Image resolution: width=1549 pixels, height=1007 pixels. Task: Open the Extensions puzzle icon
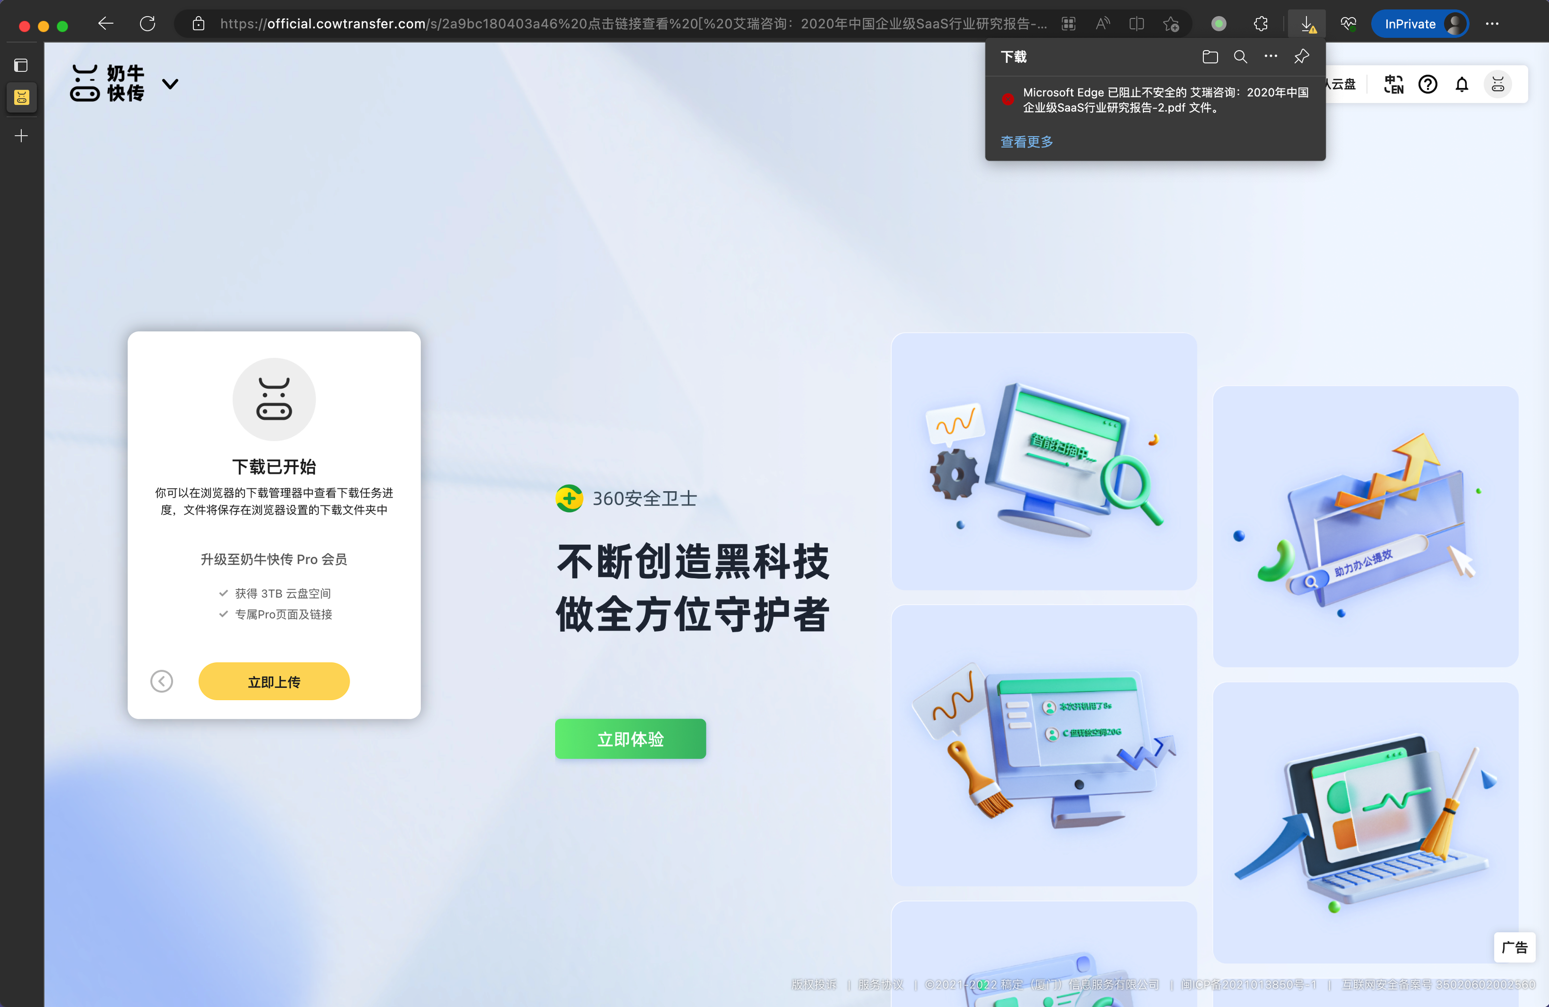click(1261, 24)
